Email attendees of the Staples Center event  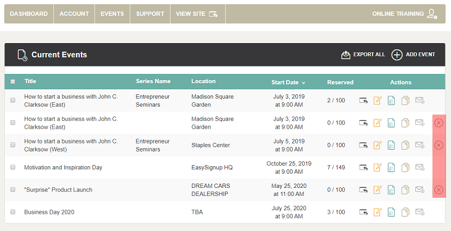[x=419, y=145]
